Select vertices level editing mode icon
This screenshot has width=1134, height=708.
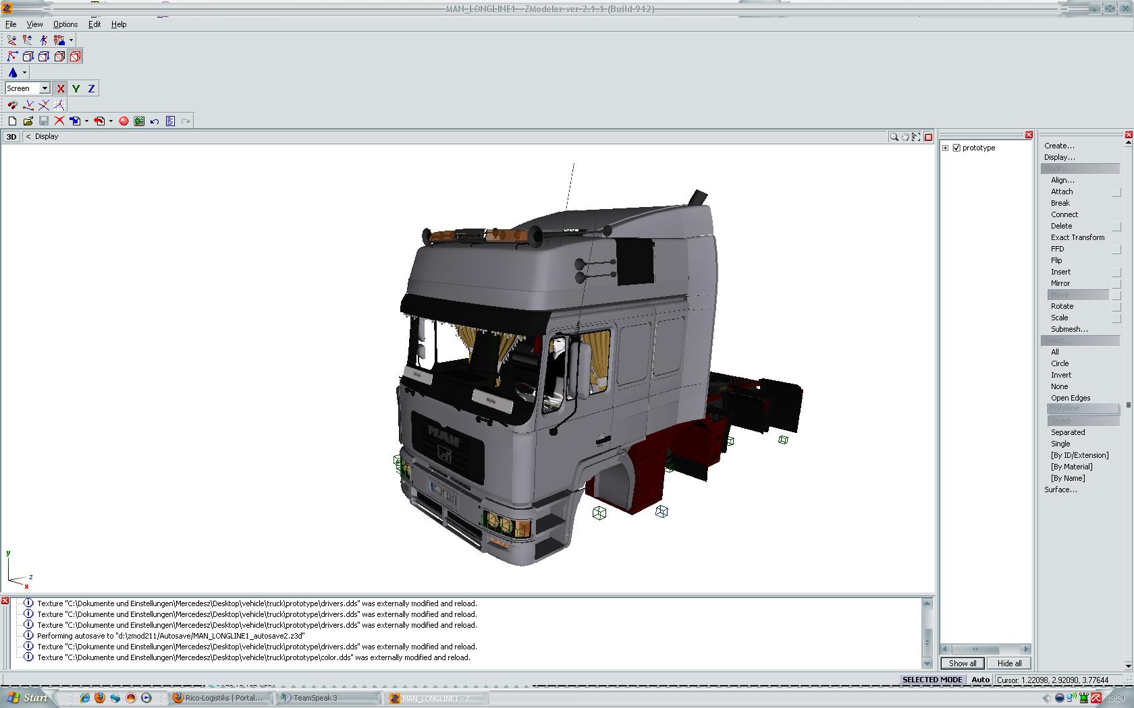[12, 57]
